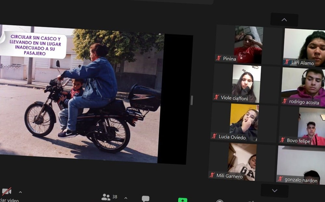Open the chat bubble icon

point(146,198)
